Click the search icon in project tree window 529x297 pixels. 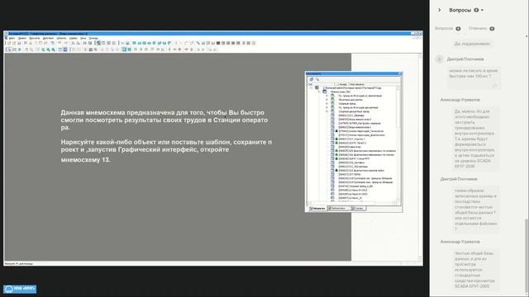pos(317,79)
